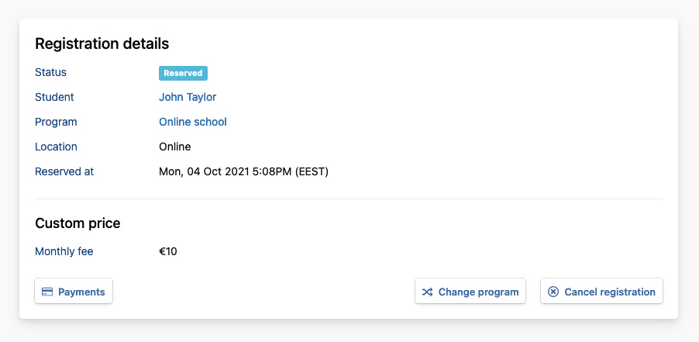The image size is (699, 342).
Task: Follow the Online school program link
Action: [x=193, y=122]
